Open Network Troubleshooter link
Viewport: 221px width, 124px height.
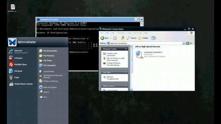[111, 78]
